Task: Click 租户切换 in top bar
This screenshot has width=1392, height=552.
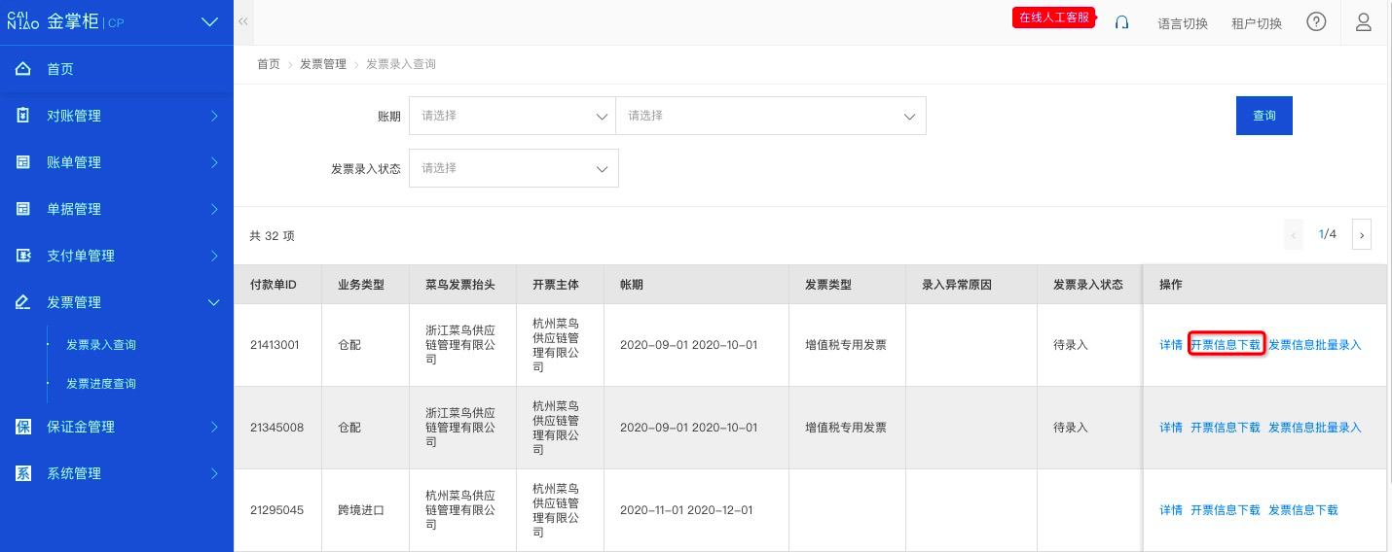Action: (1257, 23)
